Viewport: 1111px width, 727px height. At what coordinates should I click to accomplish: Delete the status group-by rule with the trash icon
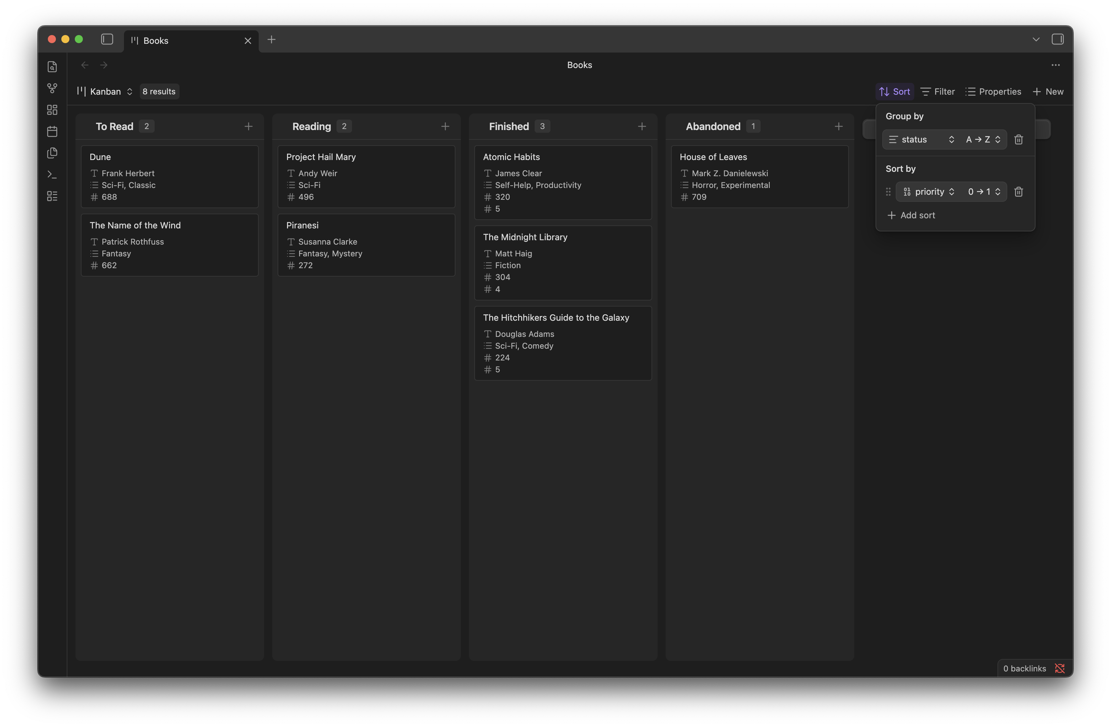tap(1019, 139)
